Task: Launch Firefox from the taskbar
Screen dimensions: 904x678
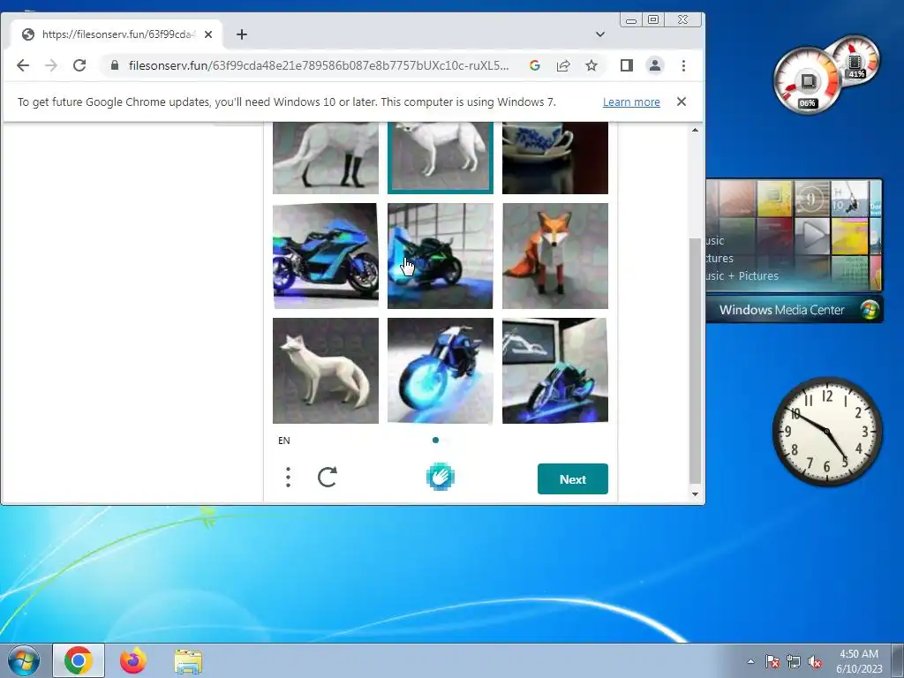Action: 133,660
